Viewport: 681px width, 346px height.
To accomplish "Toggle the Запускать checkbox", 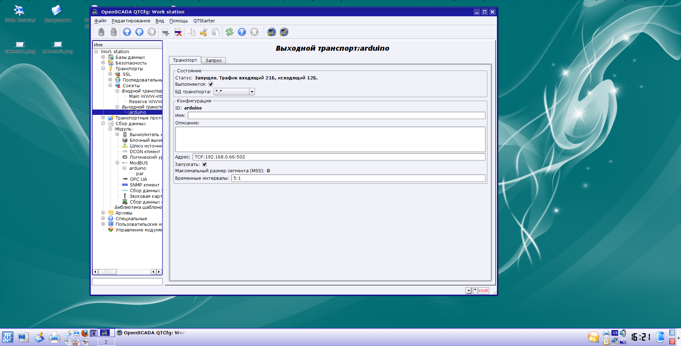I will [x=204, y=164].
